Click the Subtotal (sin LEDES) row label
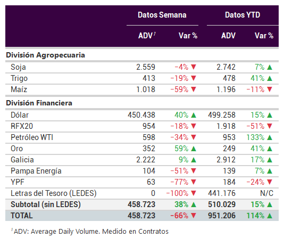 point(46,204)
